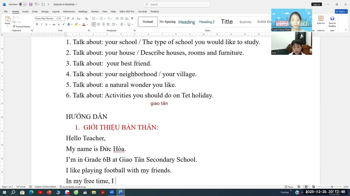
Task: Click the Share button
Action: (341, 11)
